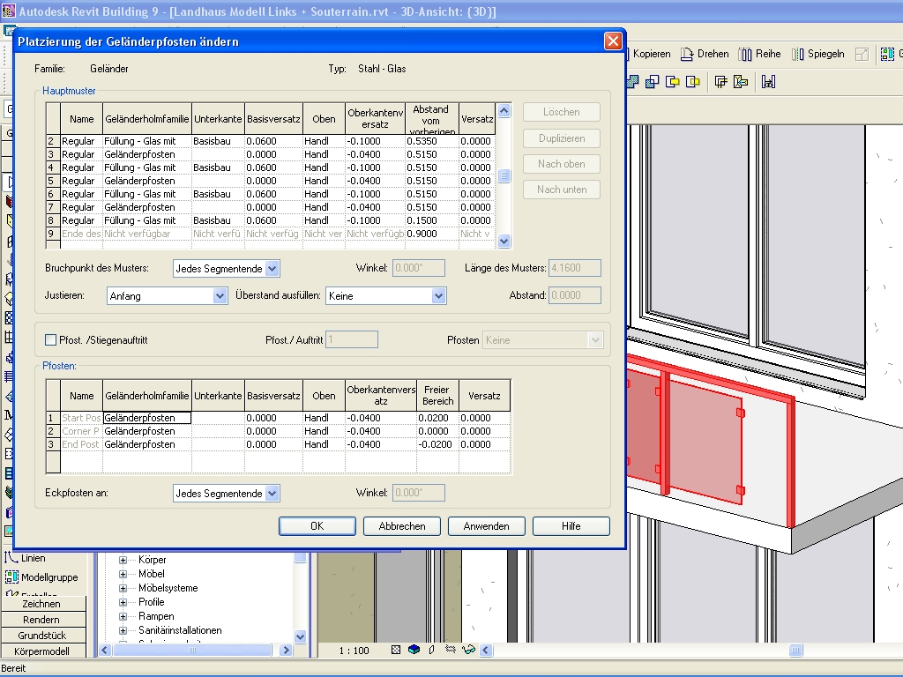Switch to the Zeichnen design bar tab
Image resolution: width=903 pixels, height=677 pixels.
[43, 604]
